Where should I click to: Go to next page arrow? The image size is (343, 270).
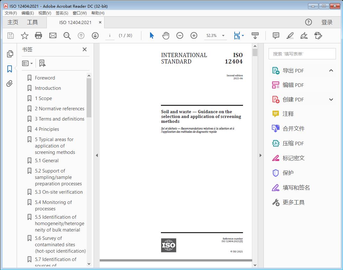(95, 36)
